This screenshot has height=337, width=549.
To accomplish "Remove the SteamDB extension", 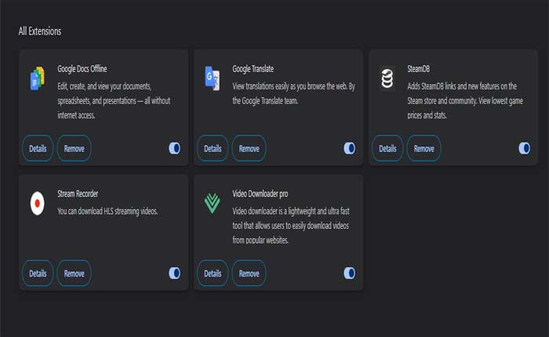I will coord(424,148).
